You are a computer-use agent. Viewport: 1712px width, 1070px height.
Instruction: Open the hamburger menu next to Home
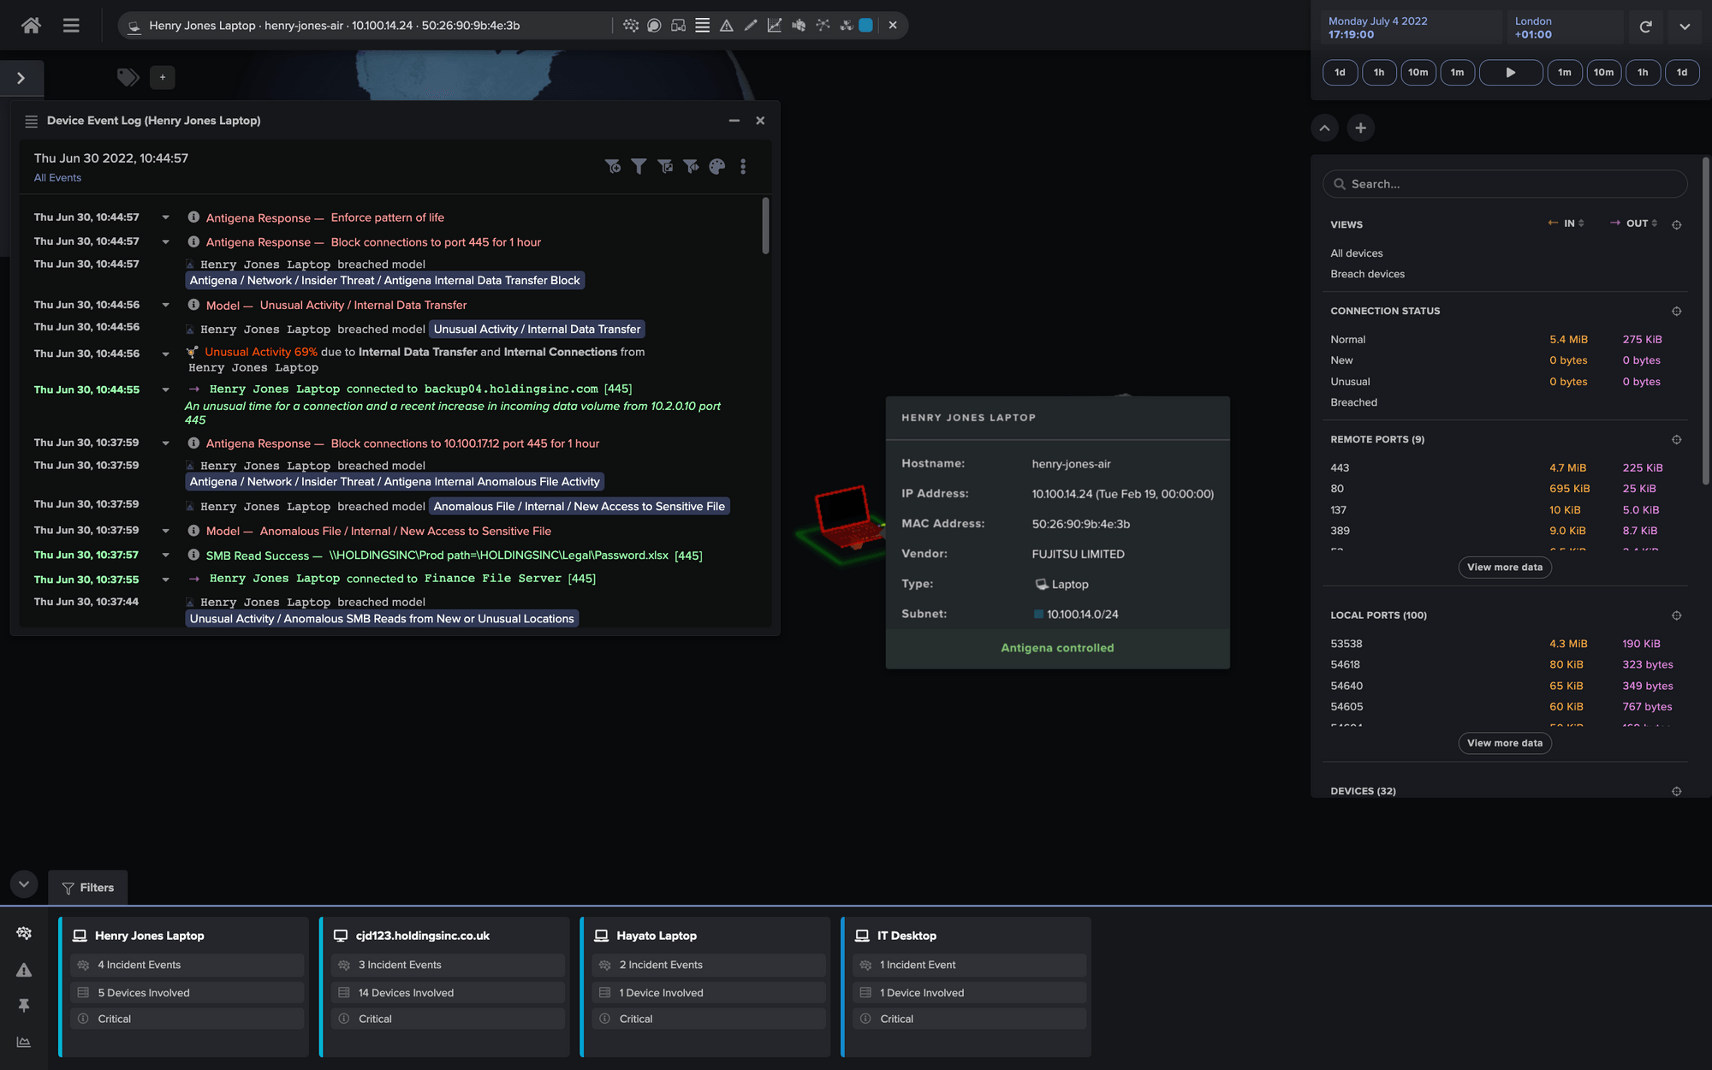coord(70,25)
